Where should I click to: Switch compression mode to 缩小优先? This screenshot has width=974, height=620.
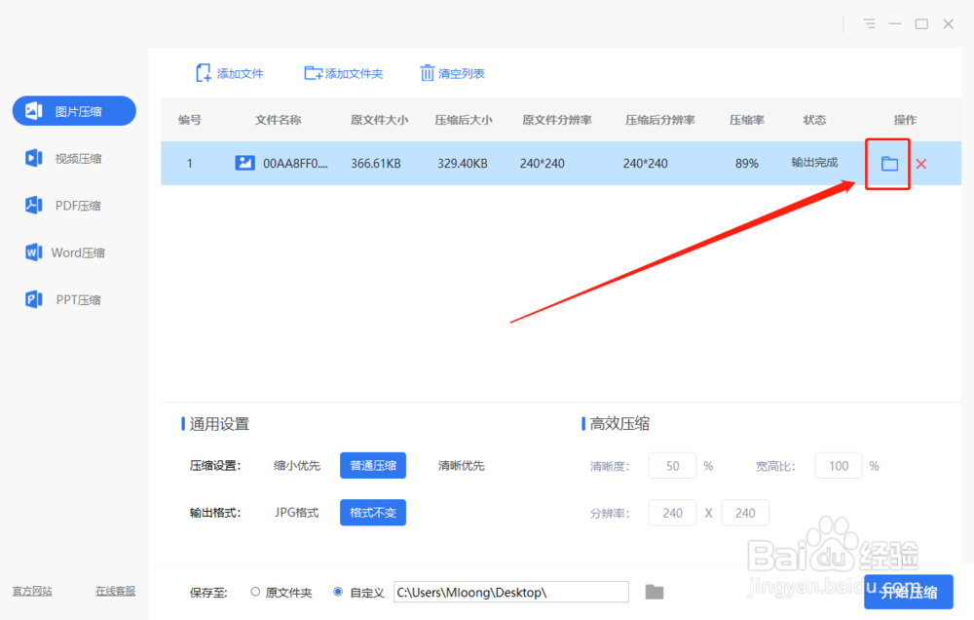pos(296,465)
